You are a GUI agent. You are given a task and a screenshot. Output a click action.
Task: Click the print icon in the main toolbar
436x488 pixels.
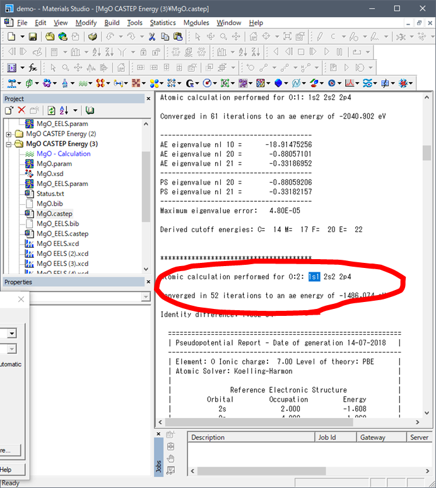point(93,37)
